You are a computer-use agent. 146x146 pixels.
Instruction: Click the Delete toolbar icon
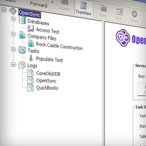(x=134, y=14)
